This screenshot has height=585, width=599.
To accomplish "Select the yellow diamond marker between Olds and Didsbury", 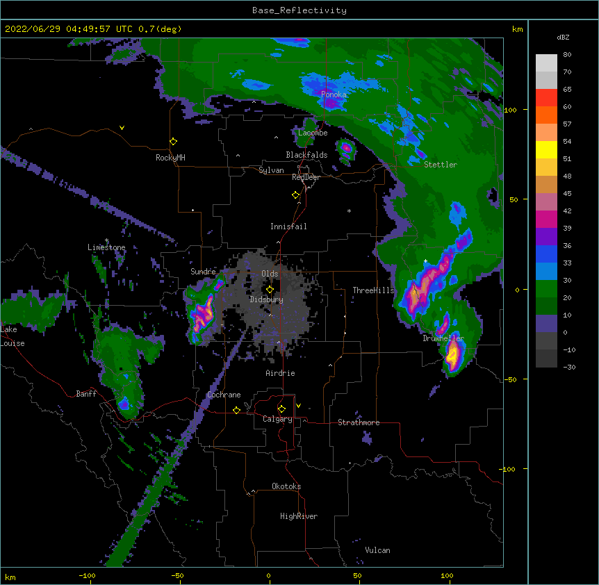I will 270,290.
